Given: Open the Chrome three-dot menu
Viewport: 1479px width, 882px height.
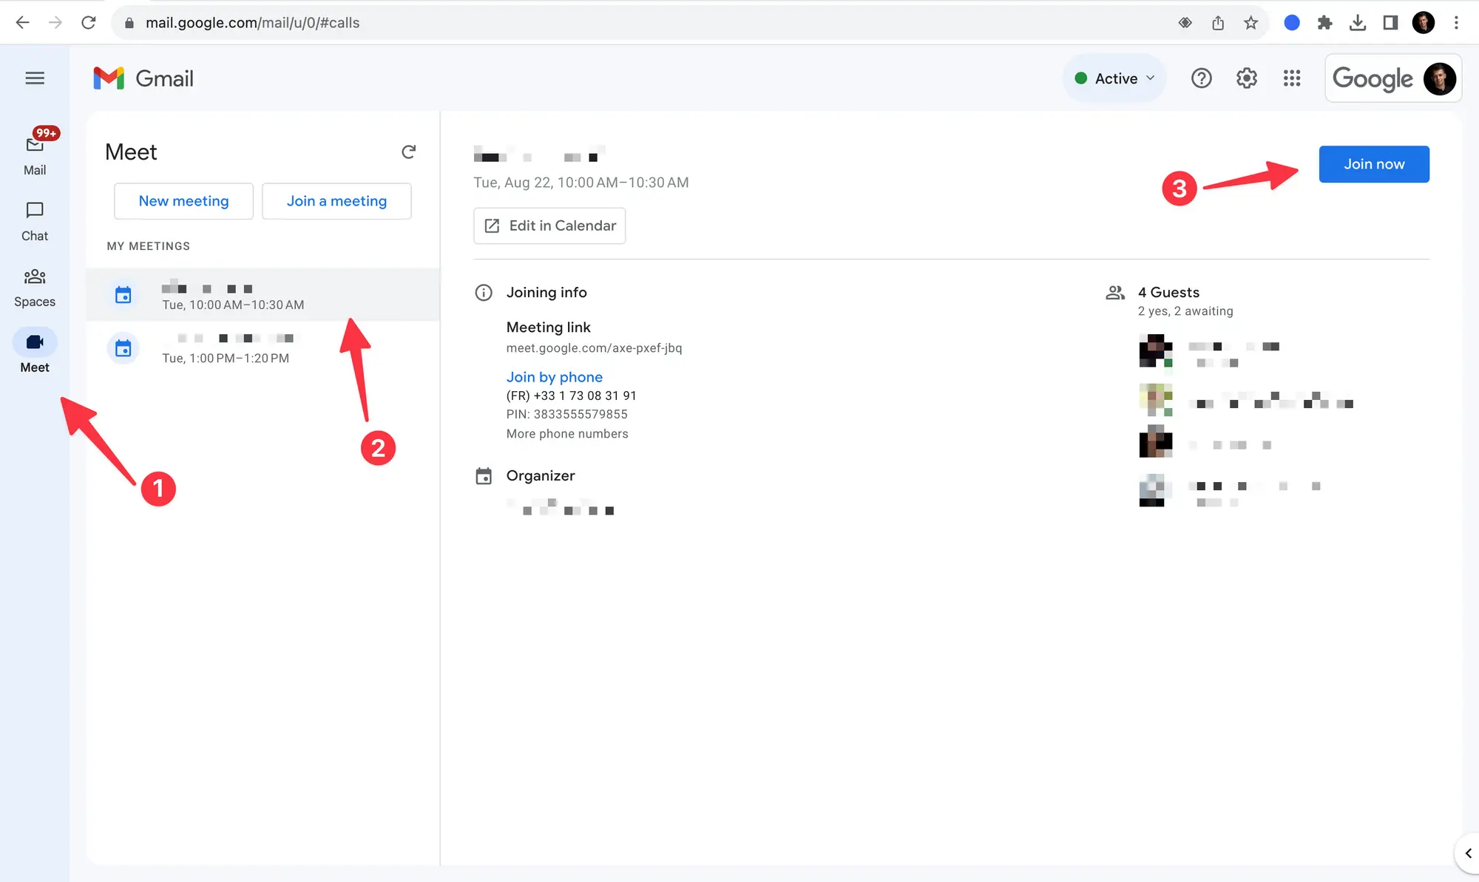Looking at the screenshot, I should coord(1455,22).
